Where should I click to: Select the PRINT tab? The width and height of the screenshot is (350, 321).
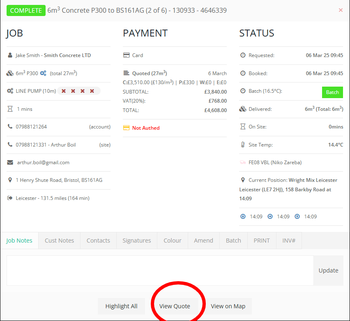coord(262,241)
